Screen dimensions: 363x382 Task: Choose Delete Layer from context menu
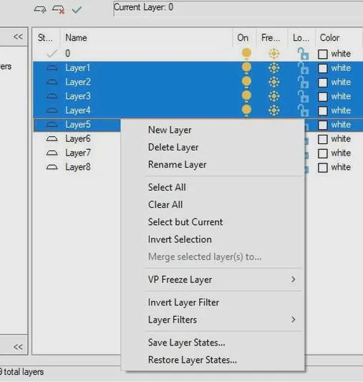173,148
